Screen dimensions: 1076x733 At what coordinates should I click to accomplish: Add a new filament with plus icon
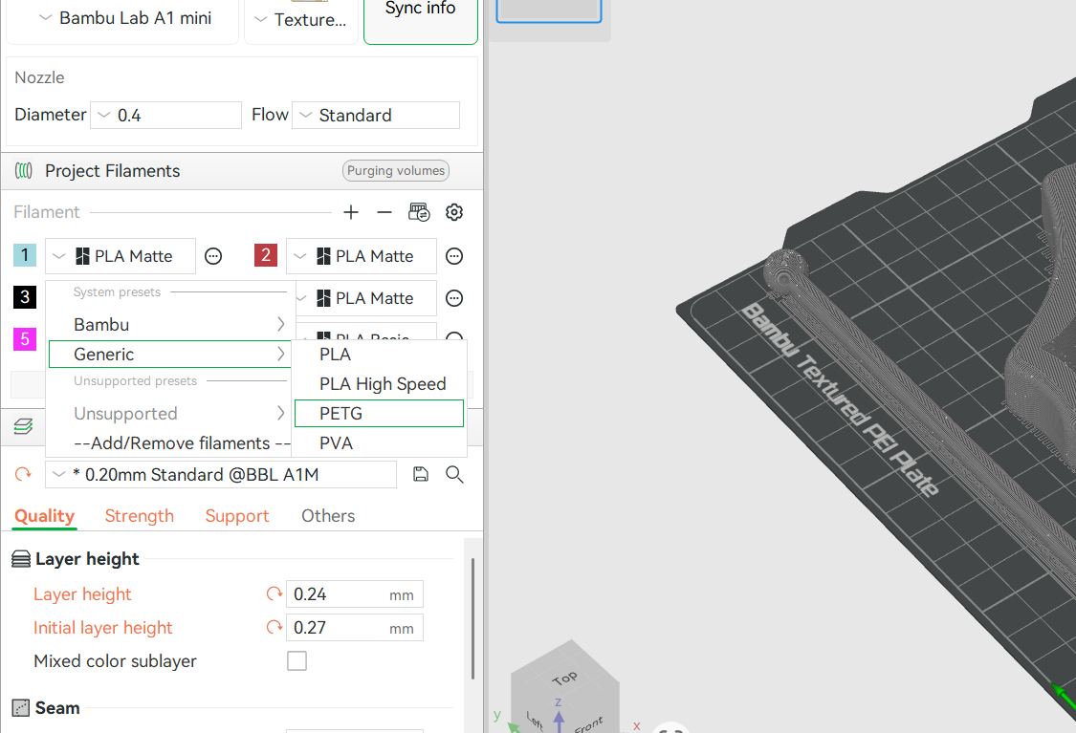(351, 212)
